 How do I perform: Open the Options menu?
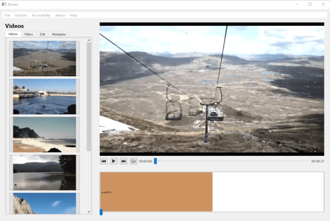click(21, 15)
